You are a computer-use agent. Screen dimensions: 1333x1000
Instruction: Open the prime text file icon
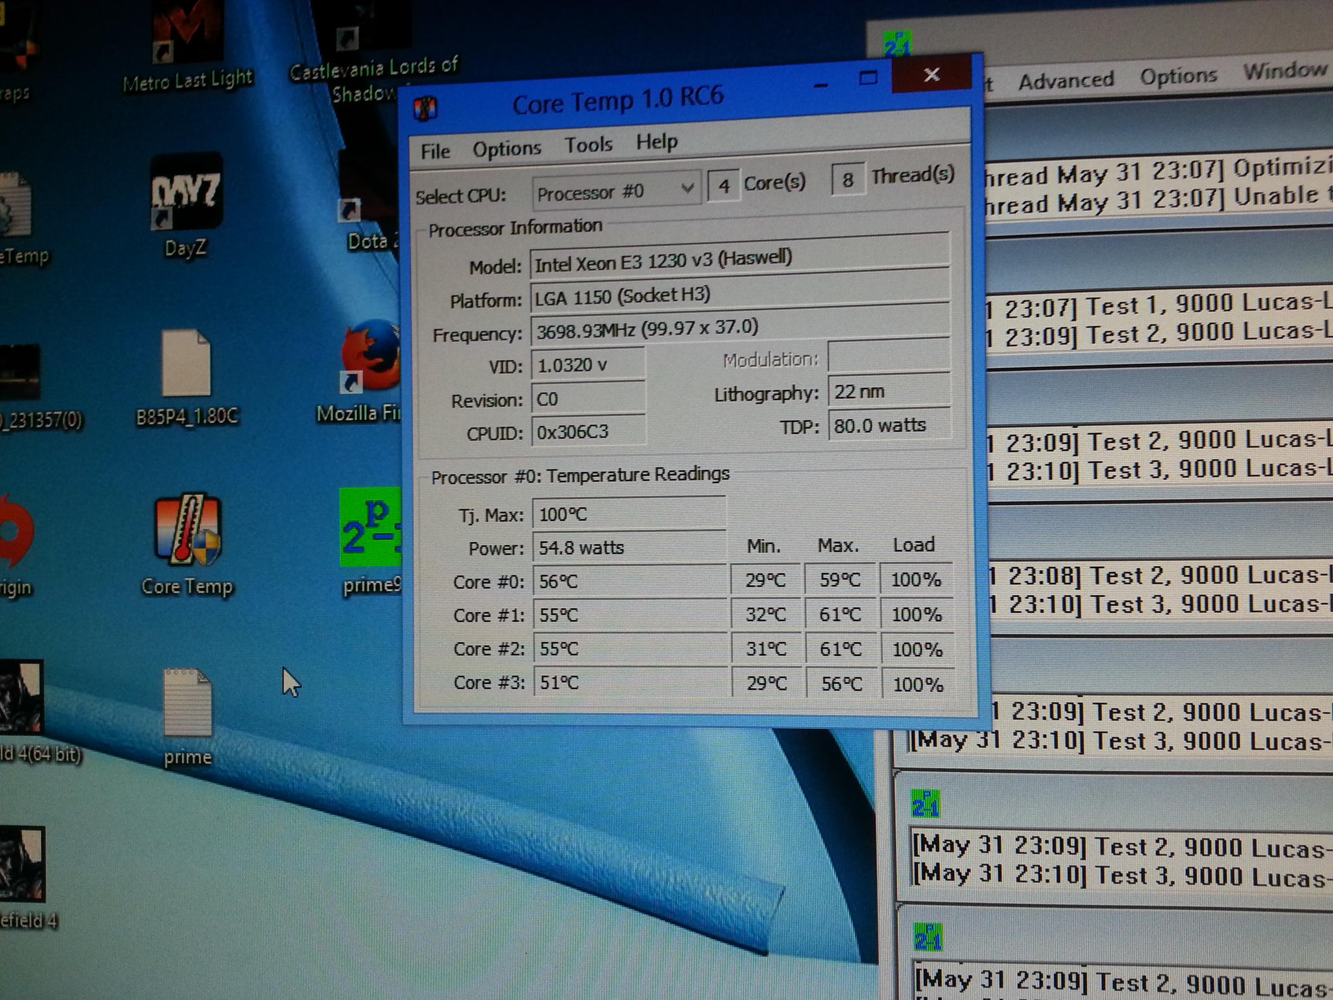tap(187, 703)
